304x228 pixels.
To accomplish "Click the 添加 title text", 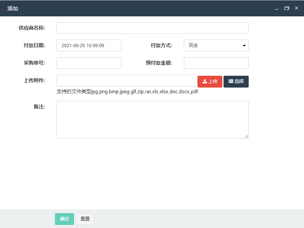I will pyautogui.click(x=13, y=8).
